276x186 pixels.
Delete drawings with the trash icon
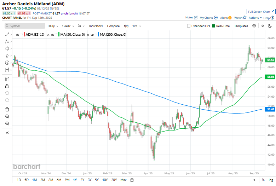(x=7, y=109)
